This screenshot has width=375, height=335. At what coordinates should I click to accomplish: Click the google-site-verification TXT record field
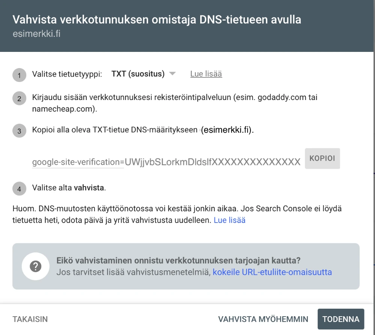(166, 162)
